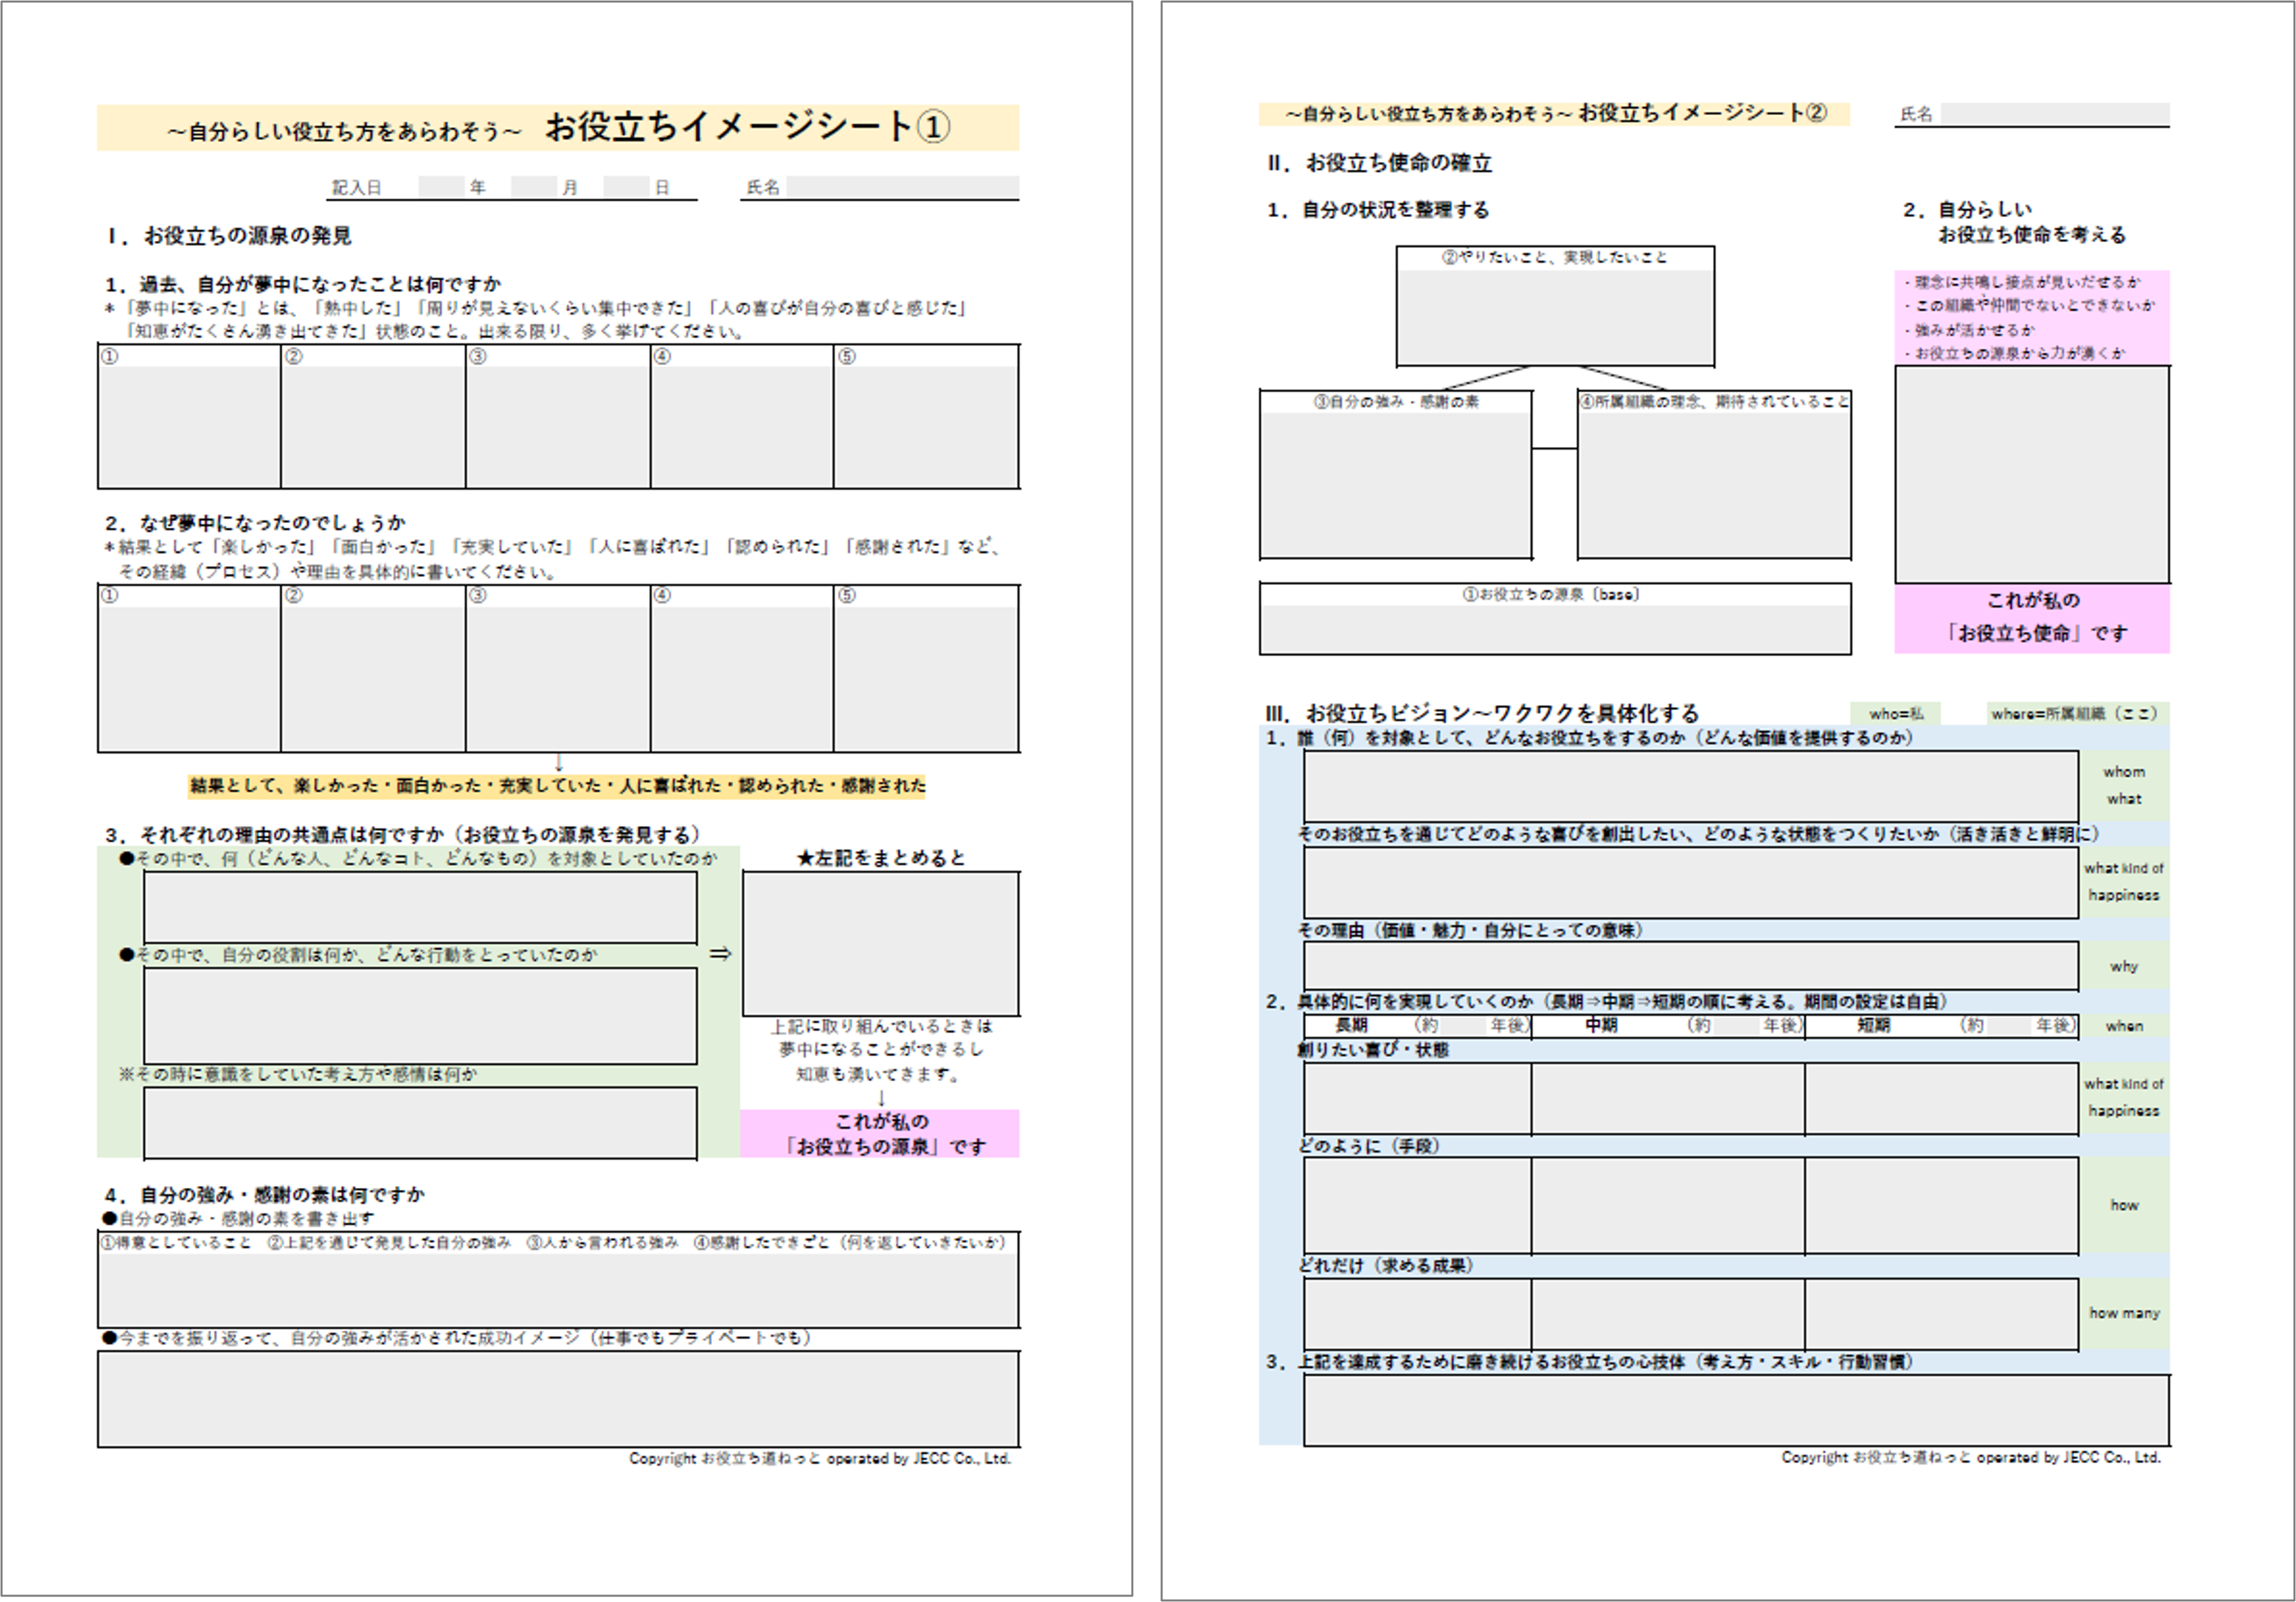Click the pink 'お役立ちの源泉' です label
The image size is (2296, 1602).
click(881, 1134)
